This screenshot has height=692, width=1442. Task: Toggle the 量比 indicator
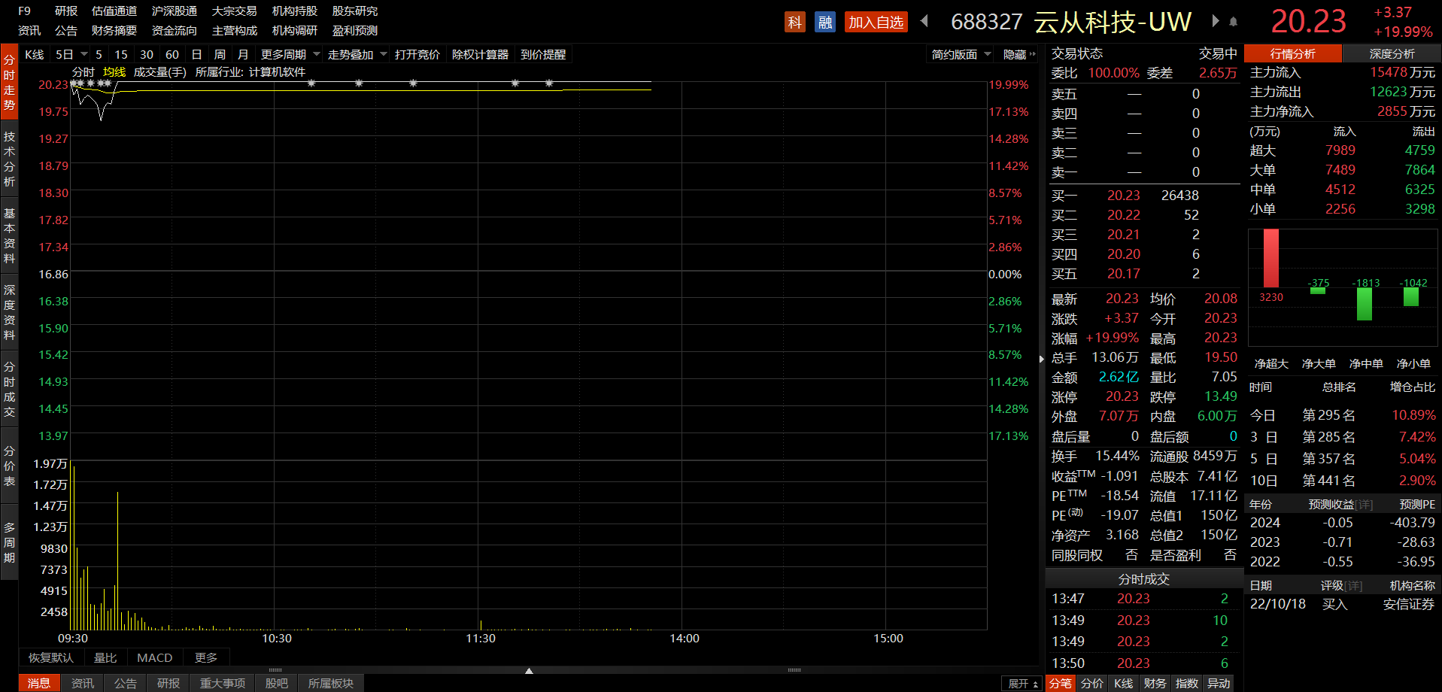[105, 657]
